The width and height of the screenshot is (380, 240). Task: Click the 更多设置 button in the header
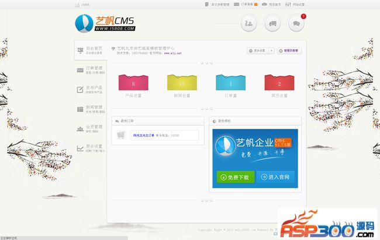258,51
